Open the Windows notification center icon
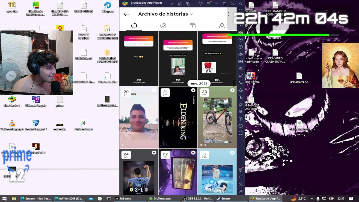 point(351,199)
